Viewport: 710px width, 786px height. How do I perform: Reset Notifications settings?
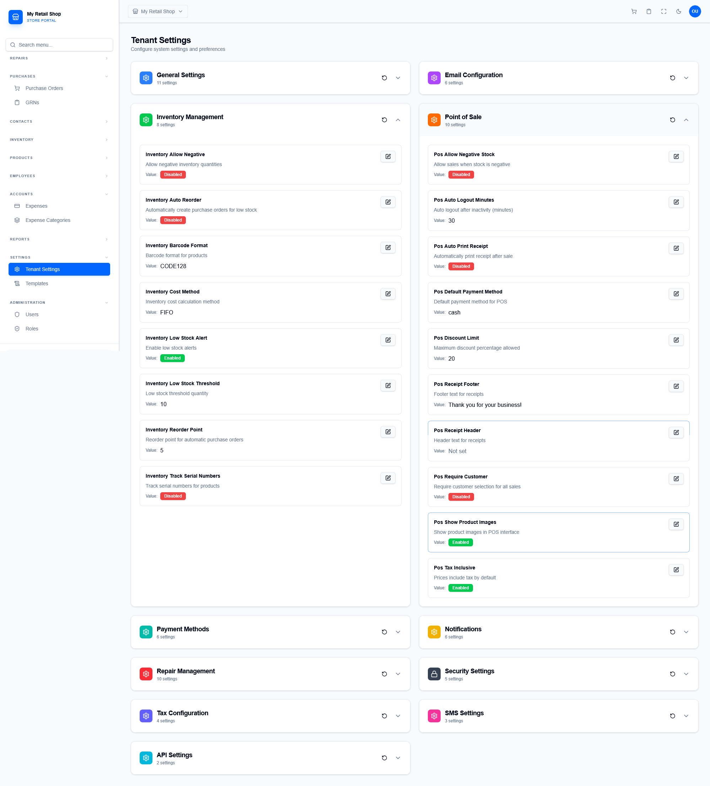673,632
